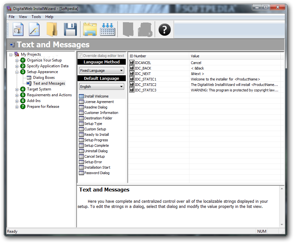Click green step 2 icon in tree
This screenshot has height=243, width=294.
[23, 66]
